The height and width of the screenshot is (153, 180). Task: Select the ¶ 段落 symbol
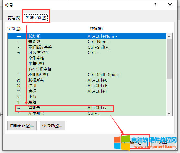coord(87,102)
